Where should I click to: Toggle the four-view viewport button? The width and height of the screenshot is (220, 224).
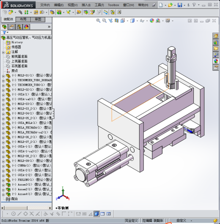coord(109,214)
